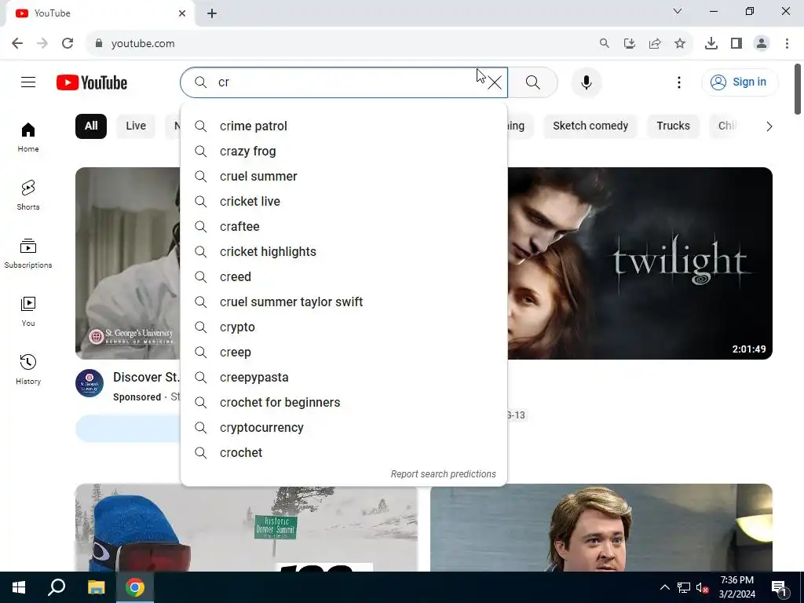Reload the page

68,44
